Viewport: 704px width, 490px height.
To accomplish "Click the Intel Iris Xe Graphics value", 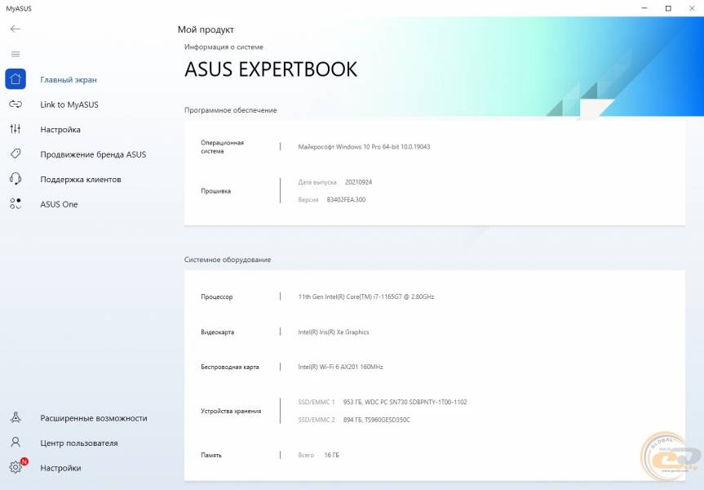I will coord(334,332).
